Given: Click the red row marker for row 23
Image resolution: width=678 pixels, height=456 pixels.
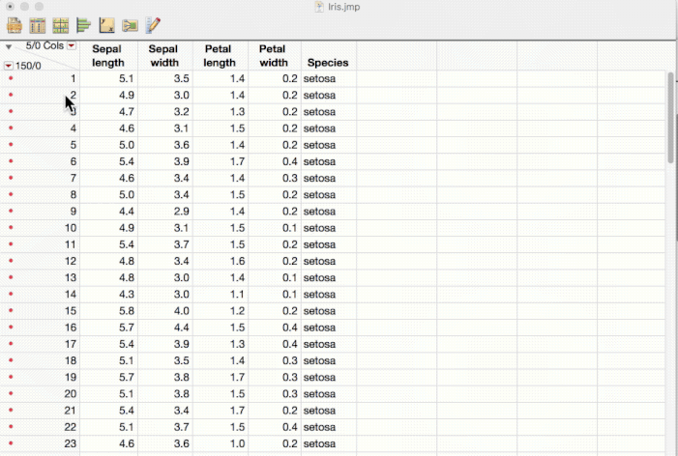Looking at the screenshot, I should pos(11,443).
